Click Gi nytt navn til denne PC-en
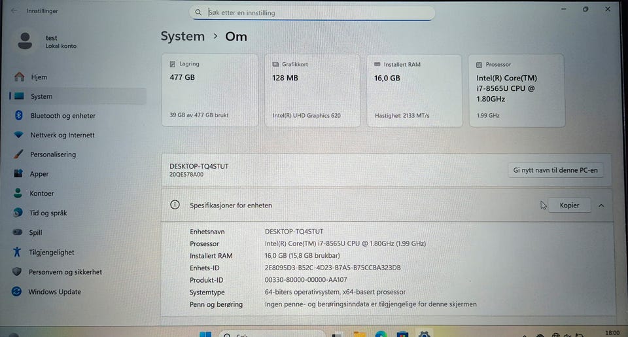 (x=555, y=170)
